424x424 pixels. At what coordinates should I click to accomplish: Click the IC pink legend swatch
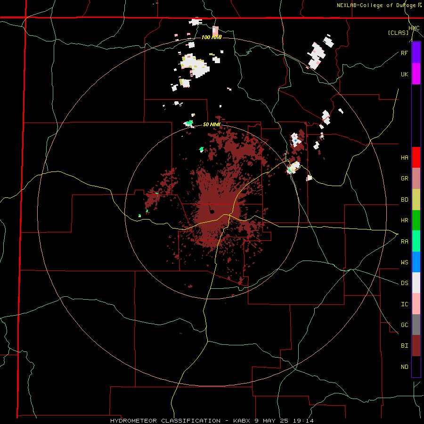[x=416, y=304]
